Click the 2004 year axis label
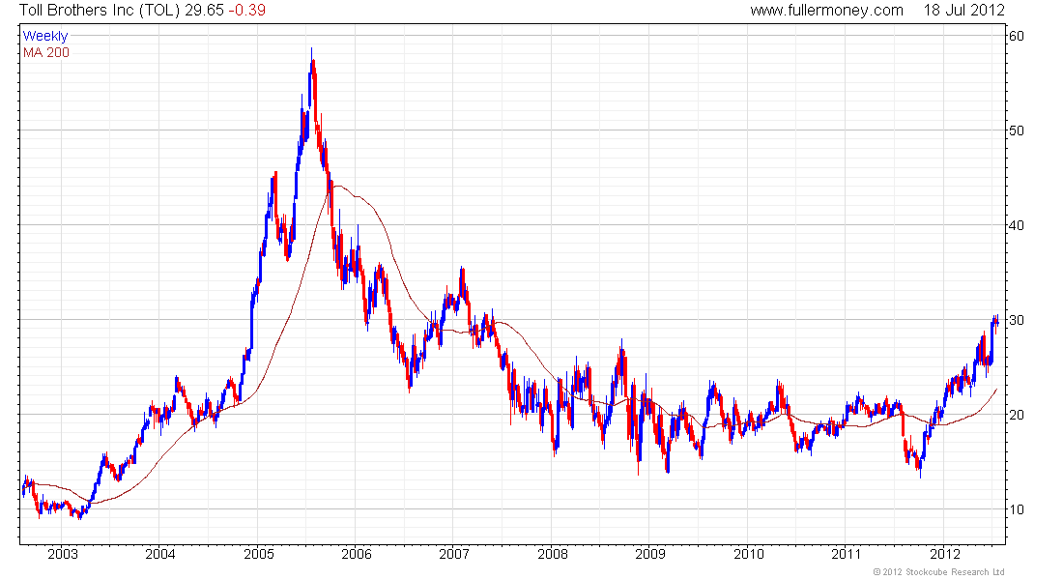1063x580 pixels. (160, 554)
